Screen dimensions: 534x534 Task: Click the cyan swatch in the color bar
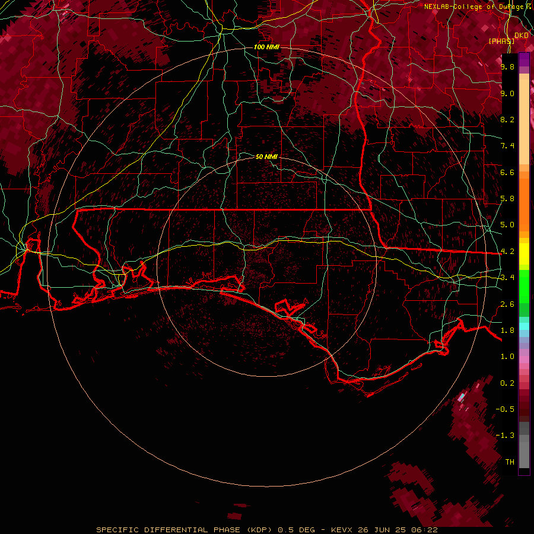point(524,326)
